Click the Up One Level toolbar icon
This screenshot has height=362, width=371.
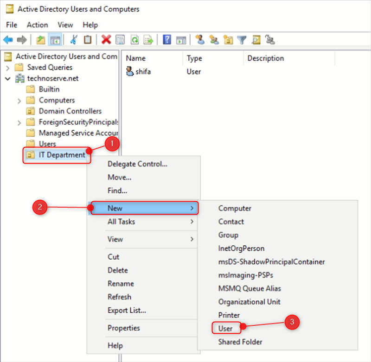pyautogui.click(x=39, y=39)
